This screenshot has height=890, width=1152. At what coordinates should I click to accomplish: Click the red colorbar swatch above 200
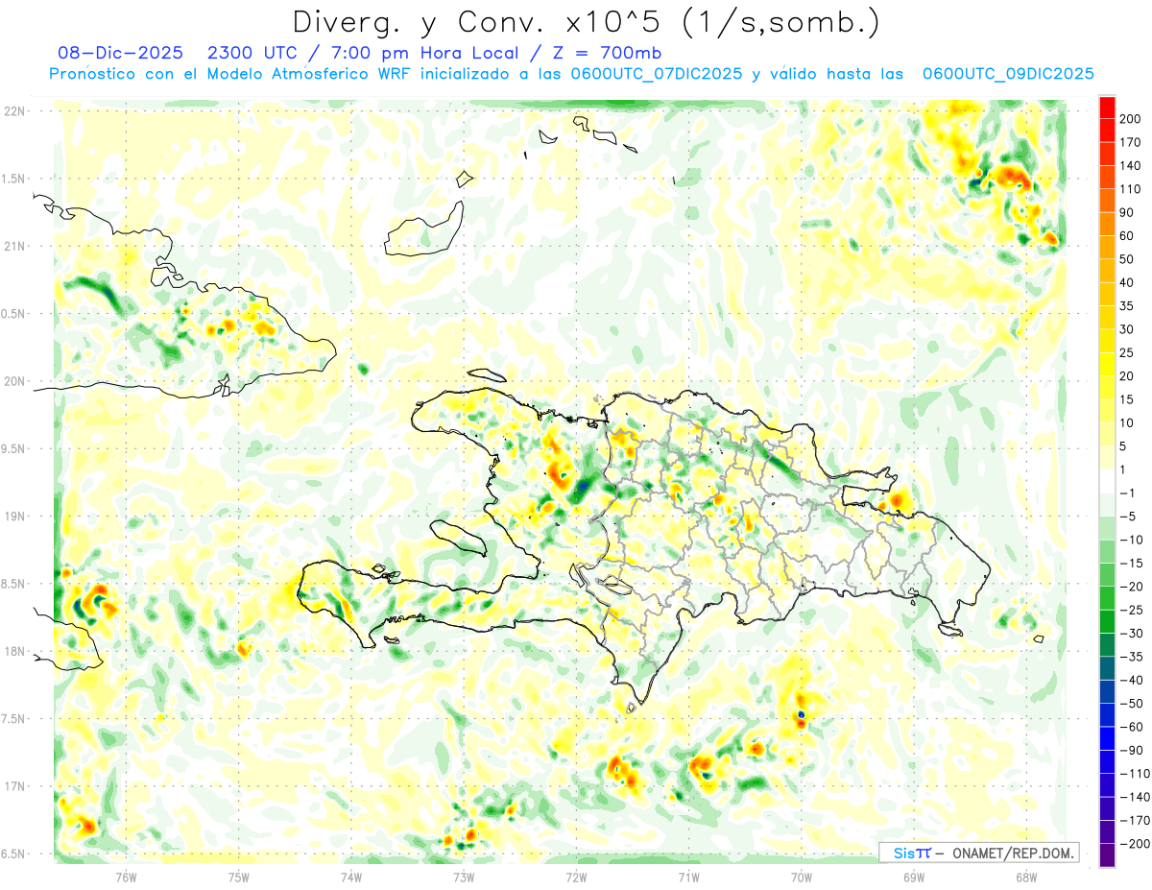click(1107, 108)
